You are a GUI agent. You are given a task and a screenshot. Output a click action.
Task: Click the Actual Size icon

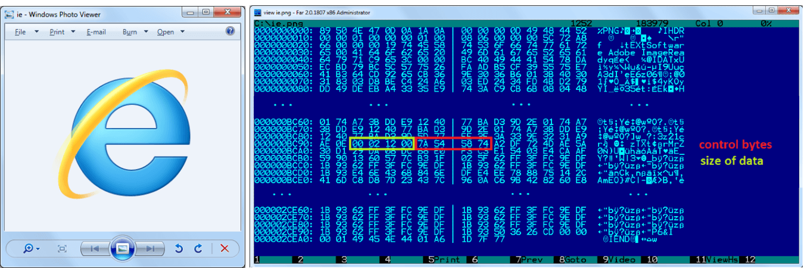(61, 248)
